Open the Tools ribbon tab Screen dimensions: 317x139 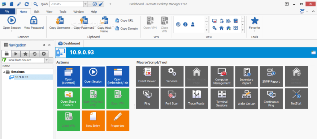(63, 12)
